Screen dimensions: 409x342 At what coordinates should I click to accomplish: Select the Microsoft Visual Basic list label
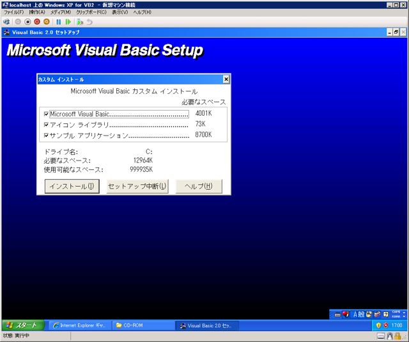pos(119,114)
